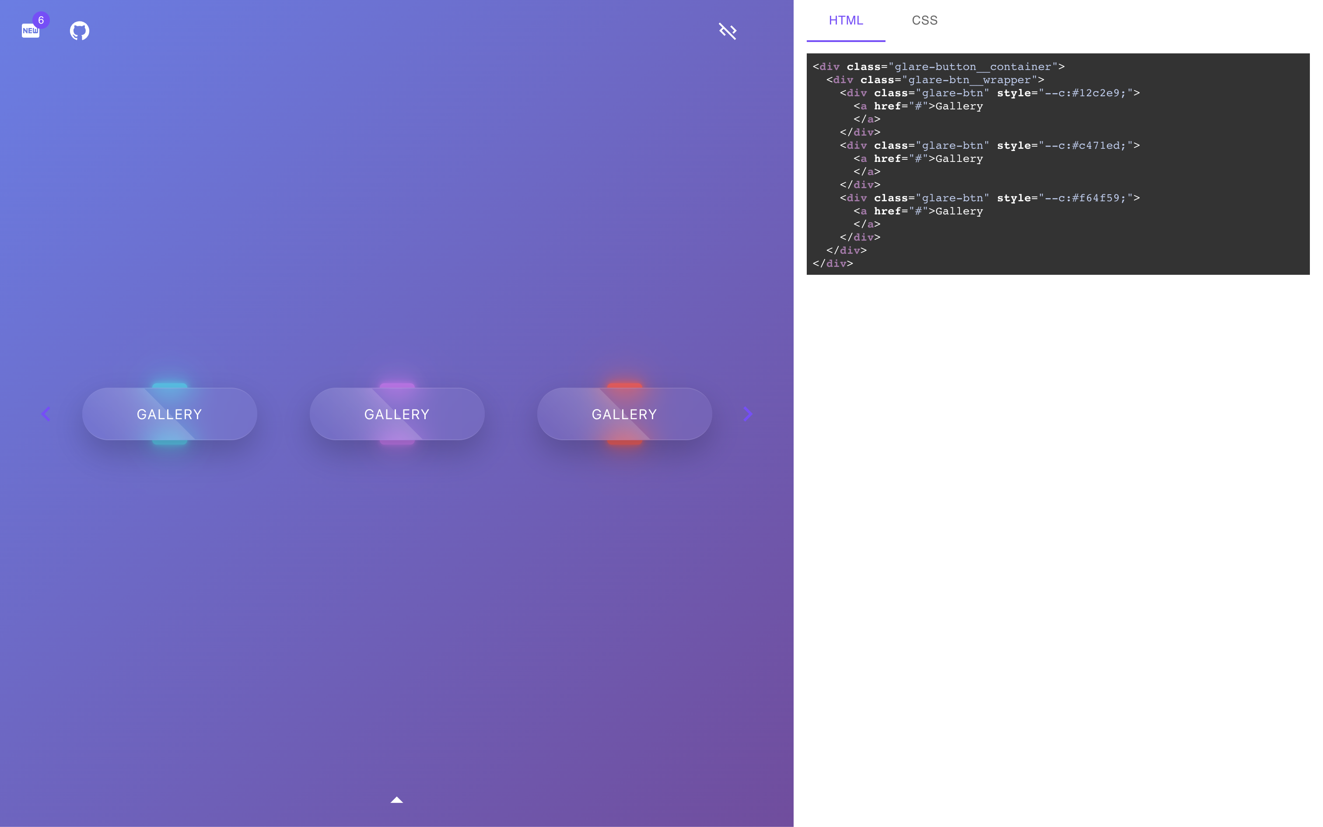Image resolution: width=1323 pixels, height=827 pixels.
Task: Click the red-glow Gallery button
Action: [624, 414]
